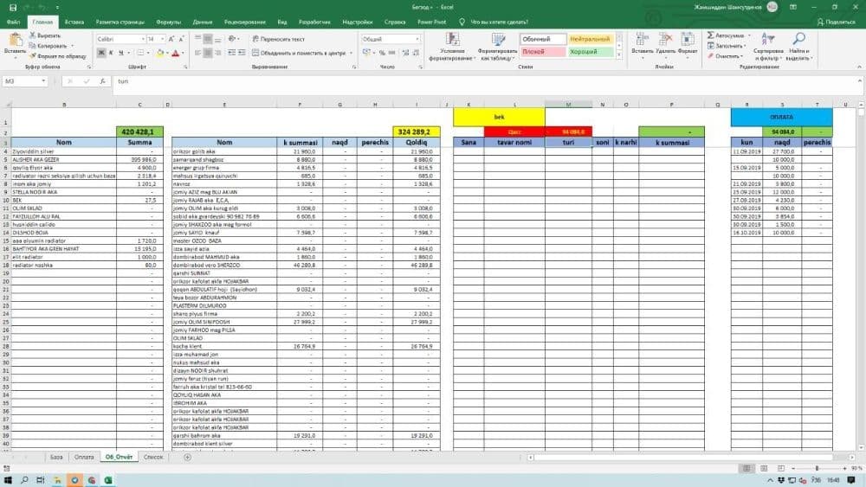This screenshot has width=866, height=487.
Task: Open the Conditional Formatting (Условное форматирование) icon
Action: pyautogui.click(x=452, y=39)
